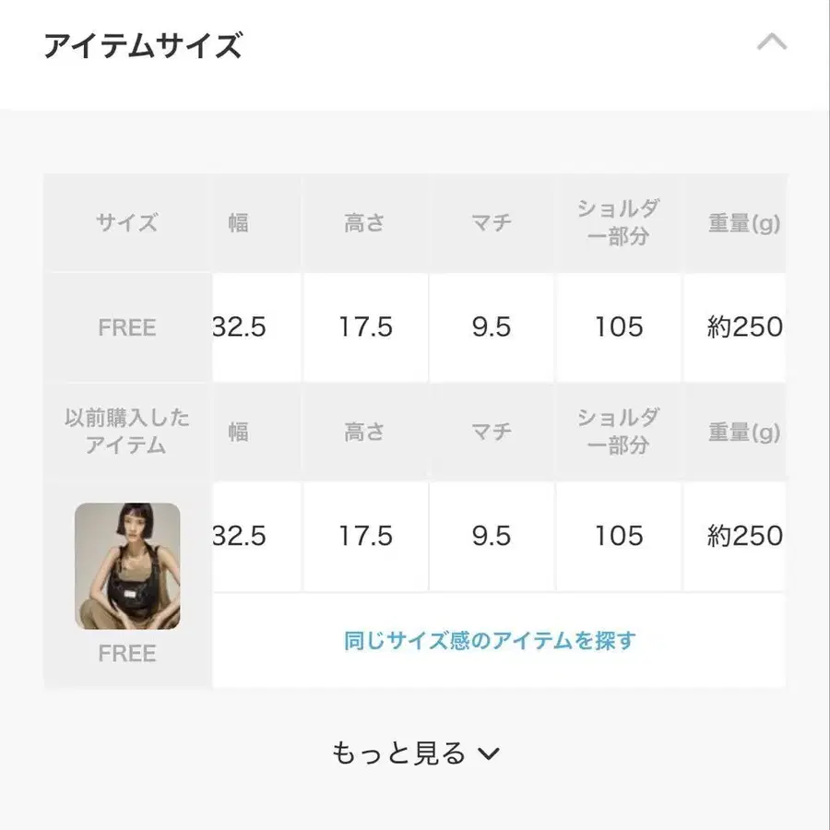Select 9.5 マチ value in the first data row

[x=491, y=327]
